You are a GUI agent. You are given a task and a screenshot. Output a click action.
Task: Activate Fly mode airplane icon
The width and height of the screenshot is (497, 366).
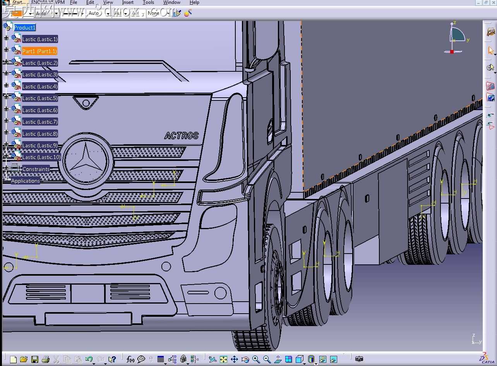[x=213, y=359]
